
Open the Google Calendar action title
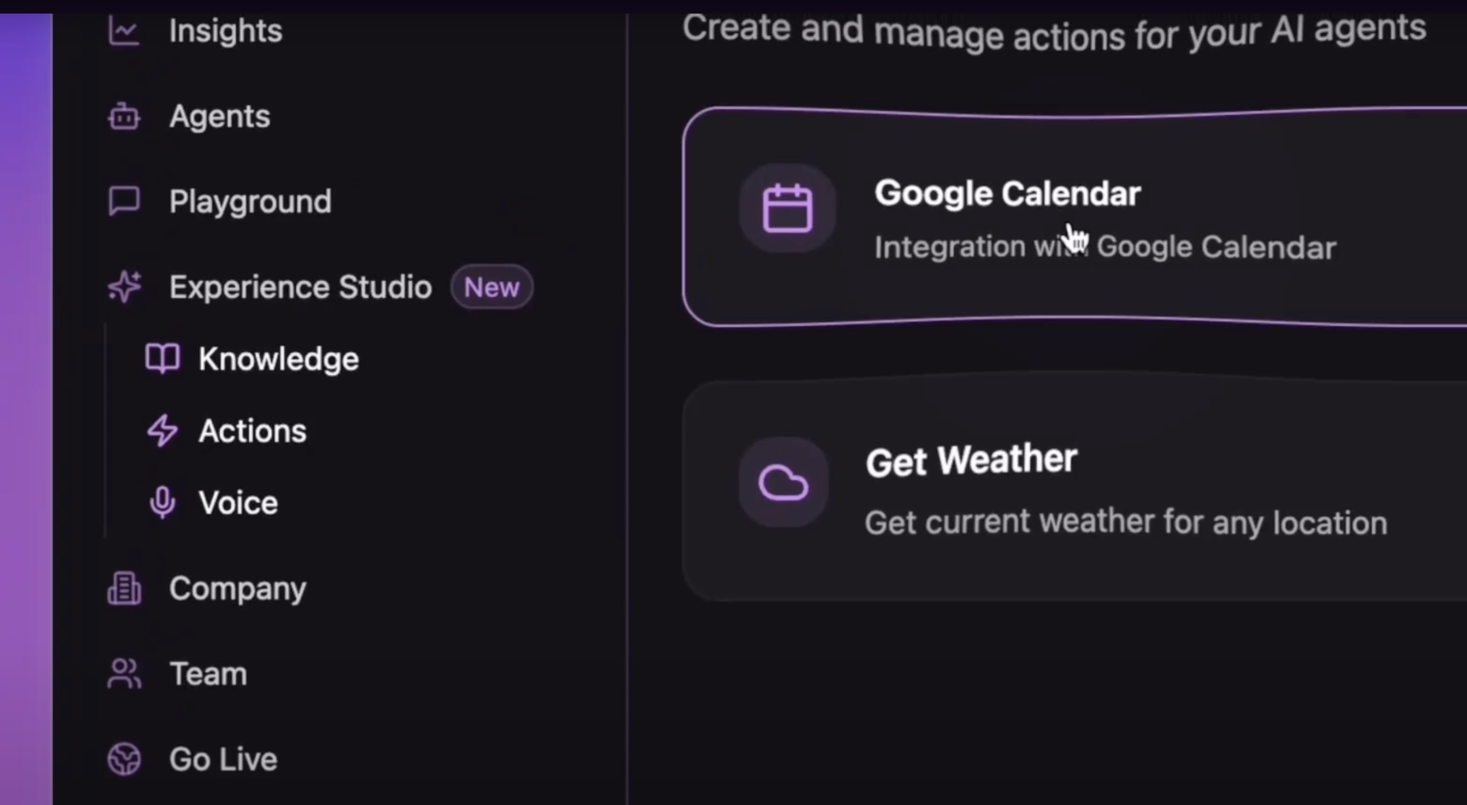(1007, 193)
